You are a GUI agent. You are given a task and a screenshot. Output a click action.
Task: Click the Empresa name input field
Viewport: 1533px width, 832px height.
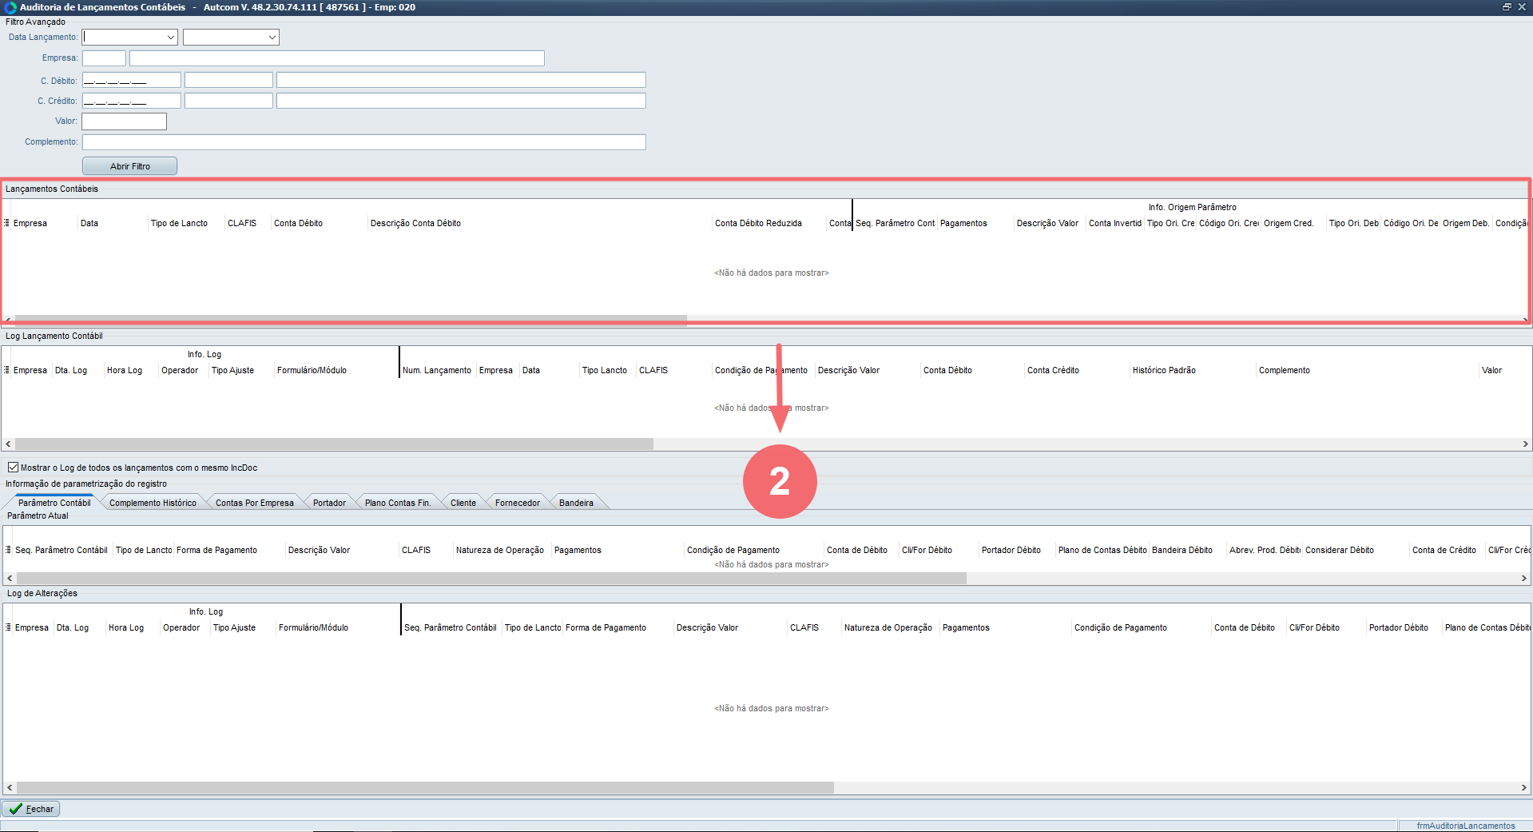336,58
